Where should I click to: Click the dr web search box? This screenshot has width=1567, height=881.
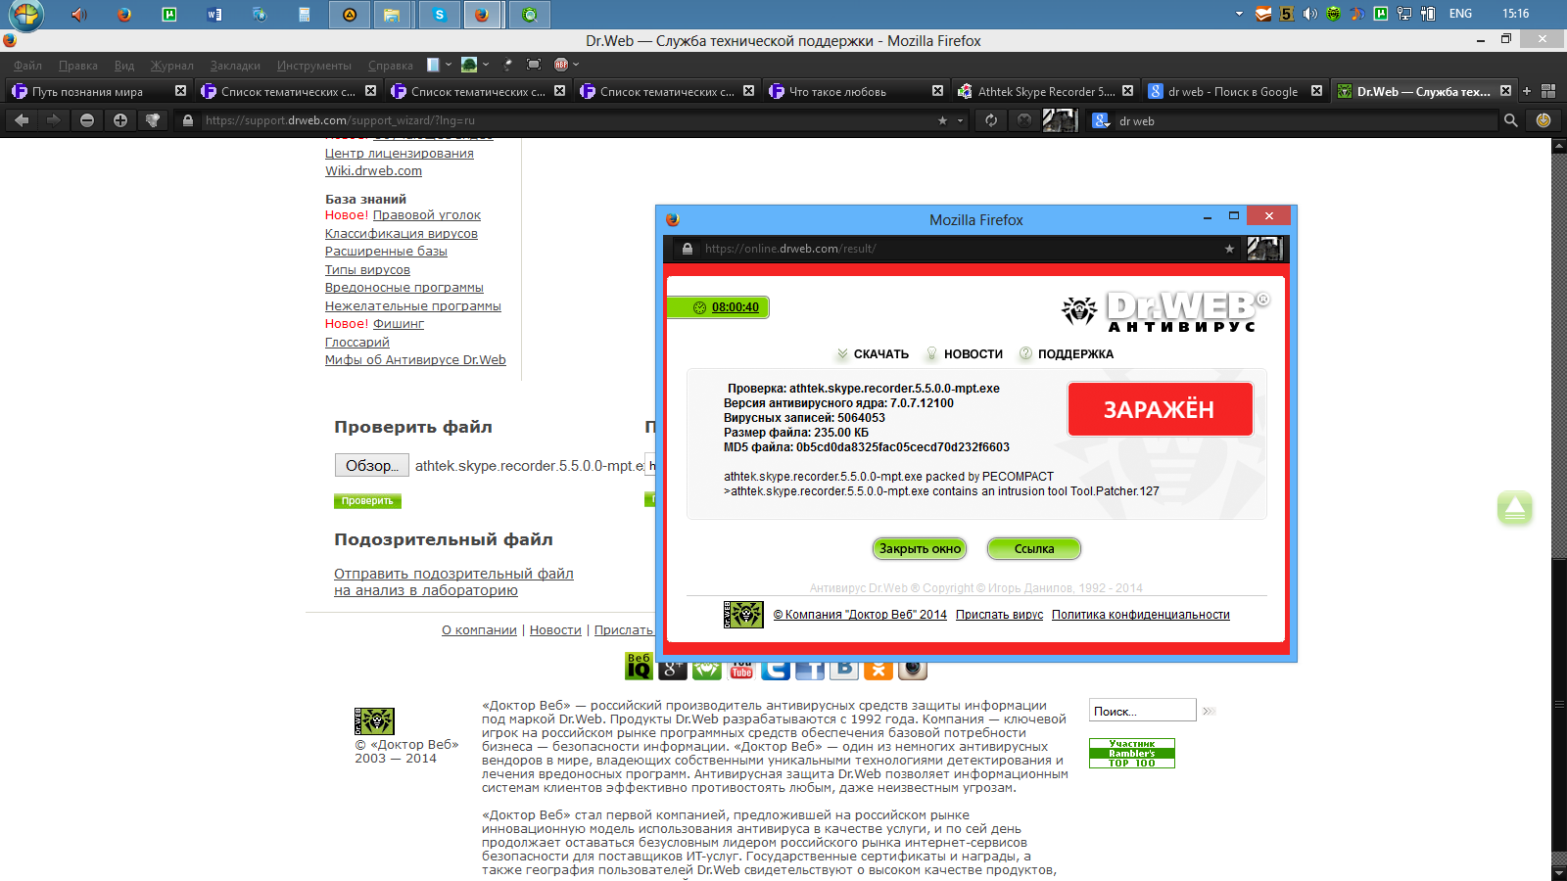coord(1306,120)
